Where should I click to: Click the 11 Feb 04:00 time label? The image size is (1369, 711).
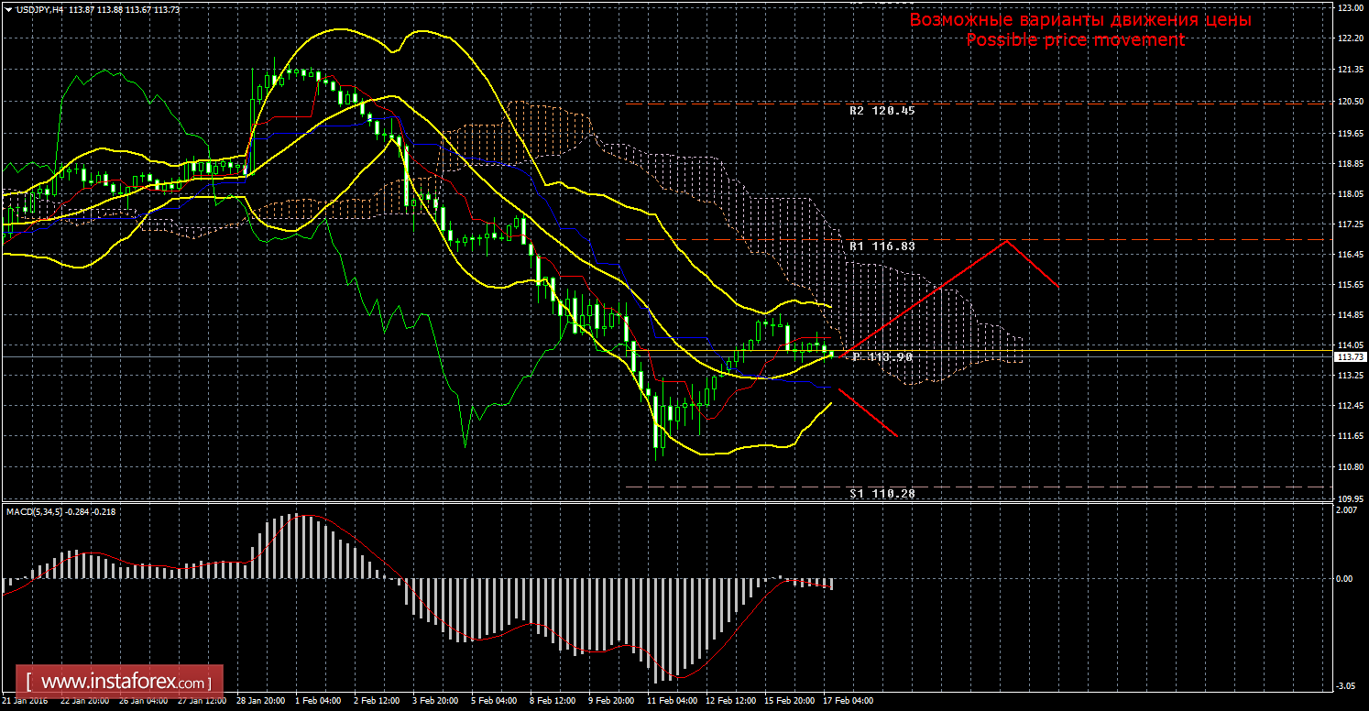[671, 701]
